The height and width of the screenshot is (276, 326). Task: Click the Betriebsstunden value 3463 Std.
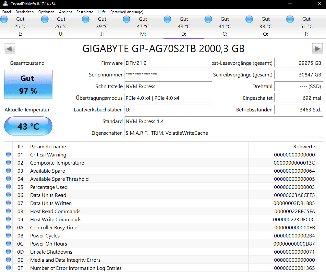tap(299, 109)
